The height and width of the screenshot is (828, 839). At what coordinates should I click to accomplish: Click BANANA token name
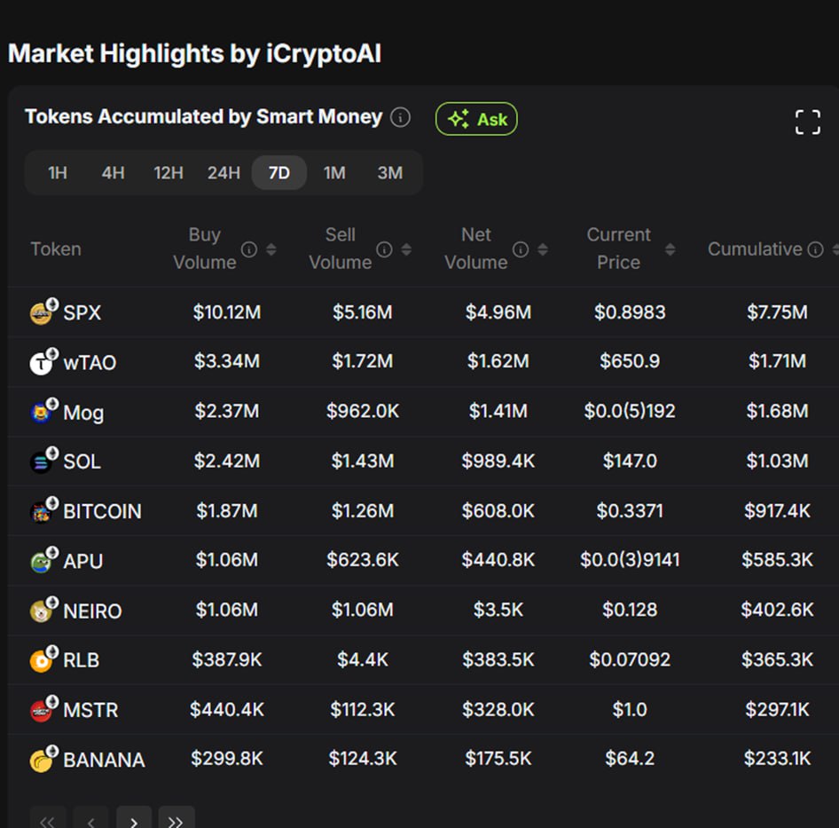click(104, 760)
